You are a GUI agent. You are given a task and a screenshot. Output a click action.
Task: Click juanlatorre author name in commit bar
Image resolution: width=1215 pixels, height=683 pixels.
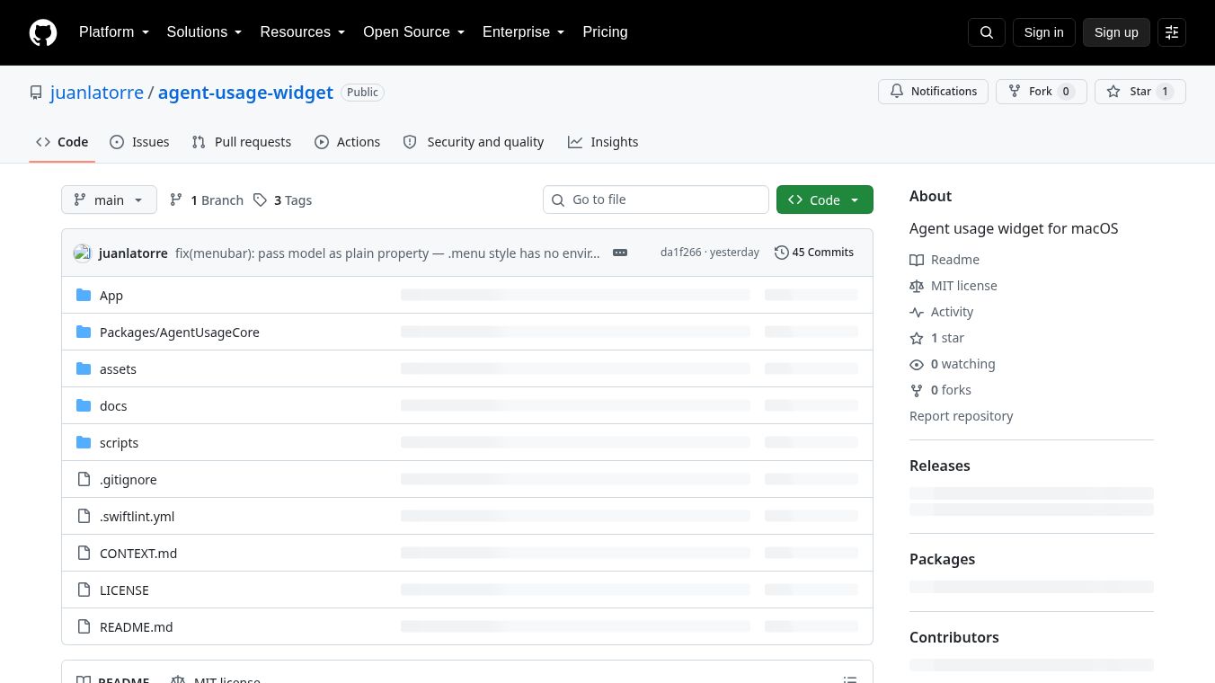[133, 253]
